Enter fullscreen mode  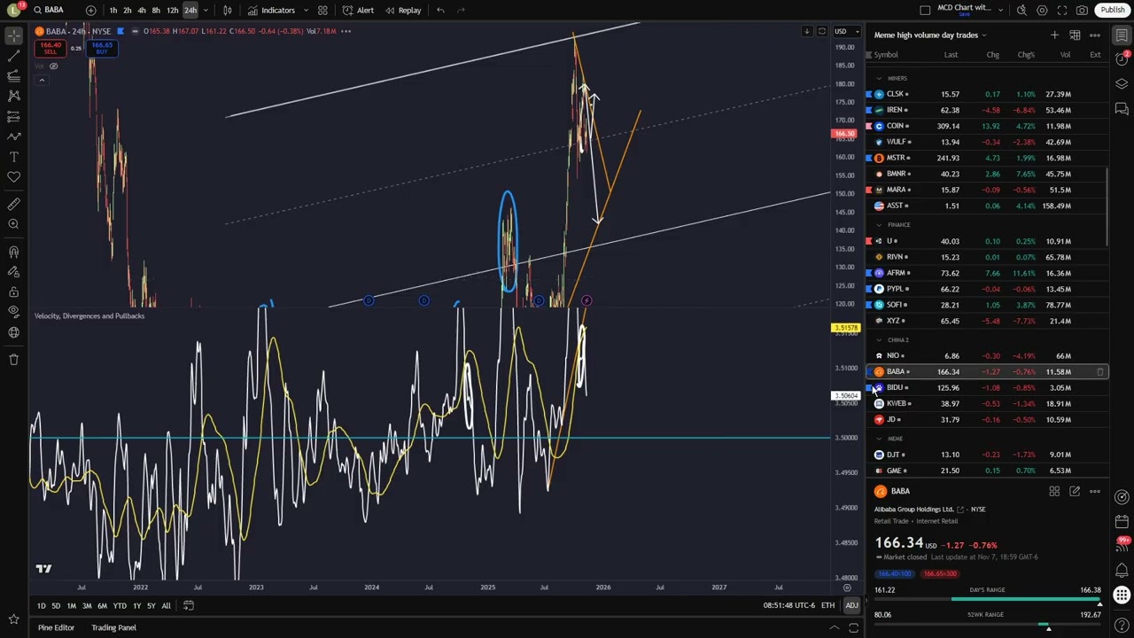coord(1062,10)
